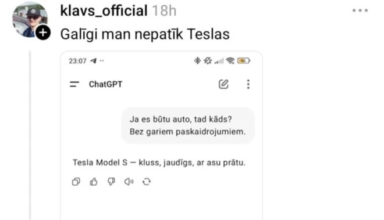Open the post options three-dot menu
The width and height of the screenshot is (384, 220).
click(360, 10)
